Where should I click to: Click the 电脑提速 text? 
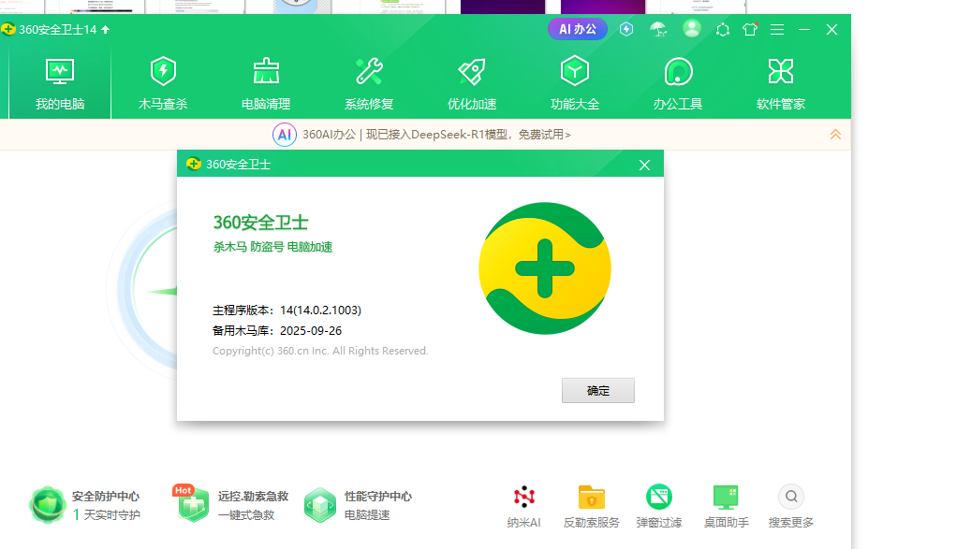367,515
